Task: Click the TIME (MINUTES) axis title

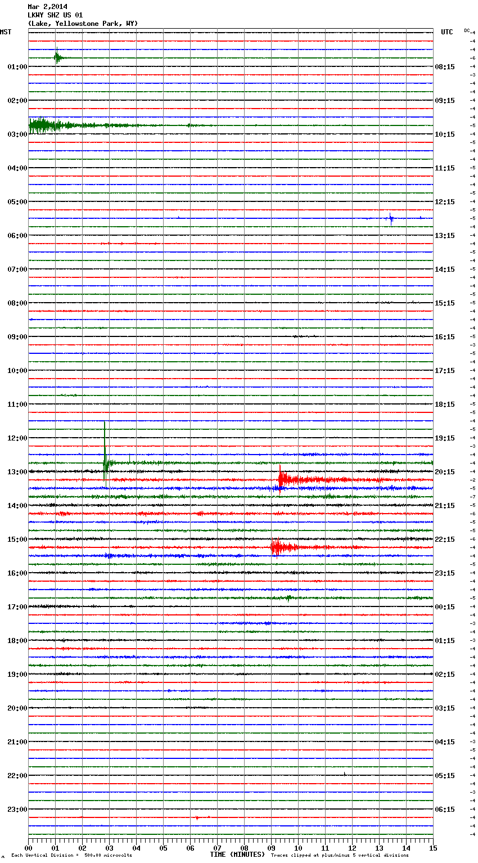Action: coord(237,855)
